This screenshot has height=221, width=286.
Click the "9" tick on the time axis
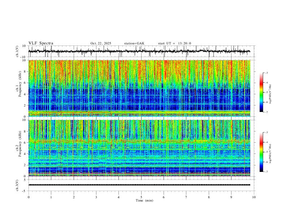[x=231, y=197]
